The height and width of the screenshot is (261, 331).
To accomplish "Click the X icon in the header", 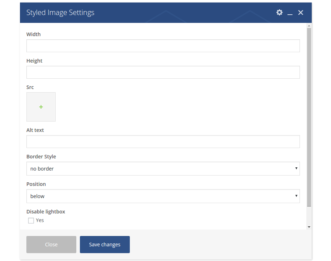I will pyautogui.click(x=301, y=13).
